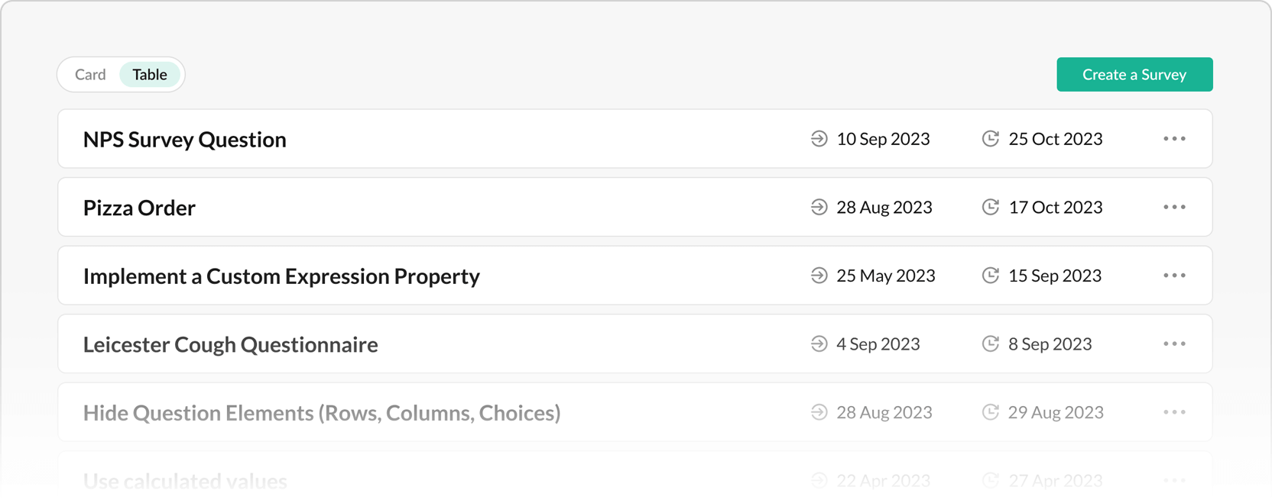Toggle the view switcher pill control
1272x500 pixels.
(121, 74)
